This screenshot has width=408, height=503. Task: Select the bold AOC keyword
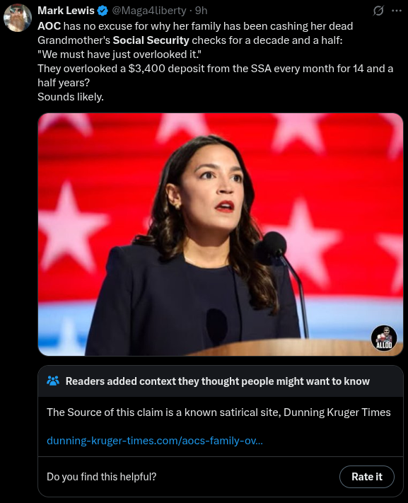(49, 26)
